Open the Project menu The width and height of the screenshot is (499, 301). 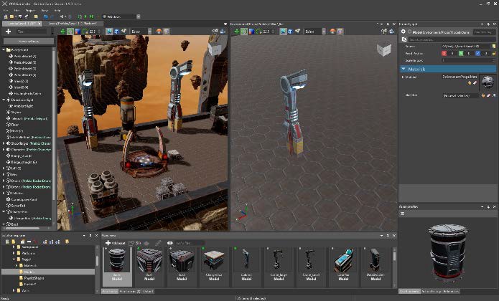[x=30, y=10]
